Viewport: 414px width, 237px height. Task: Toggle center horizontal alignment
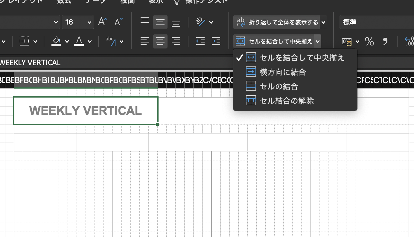160,41
